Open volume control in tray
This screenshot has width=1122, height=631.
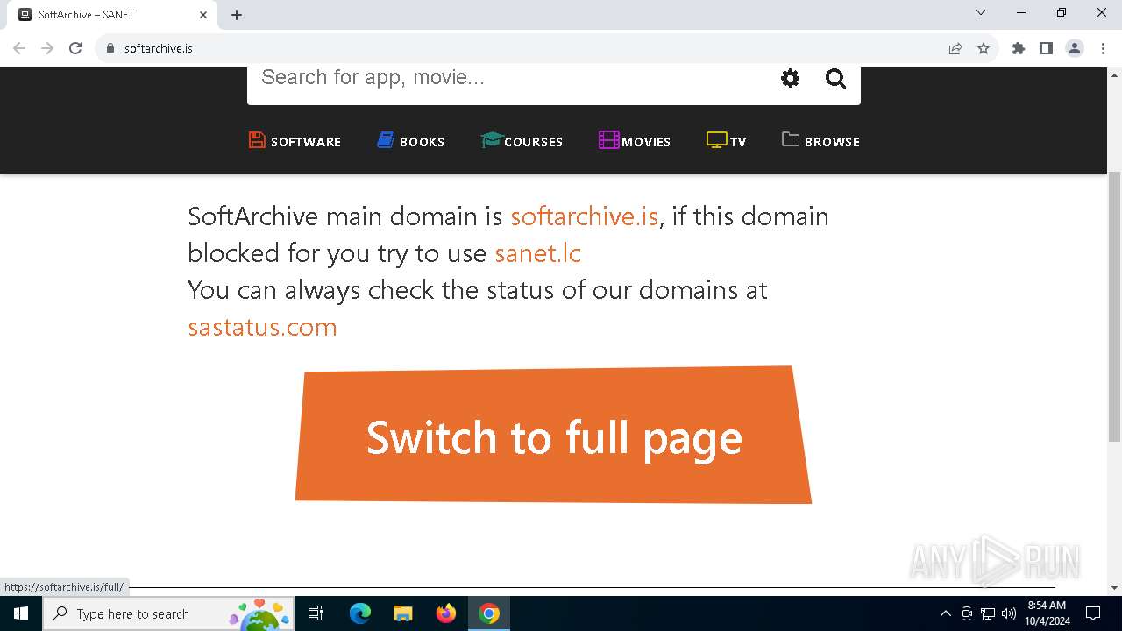(x=1009, y=613)
